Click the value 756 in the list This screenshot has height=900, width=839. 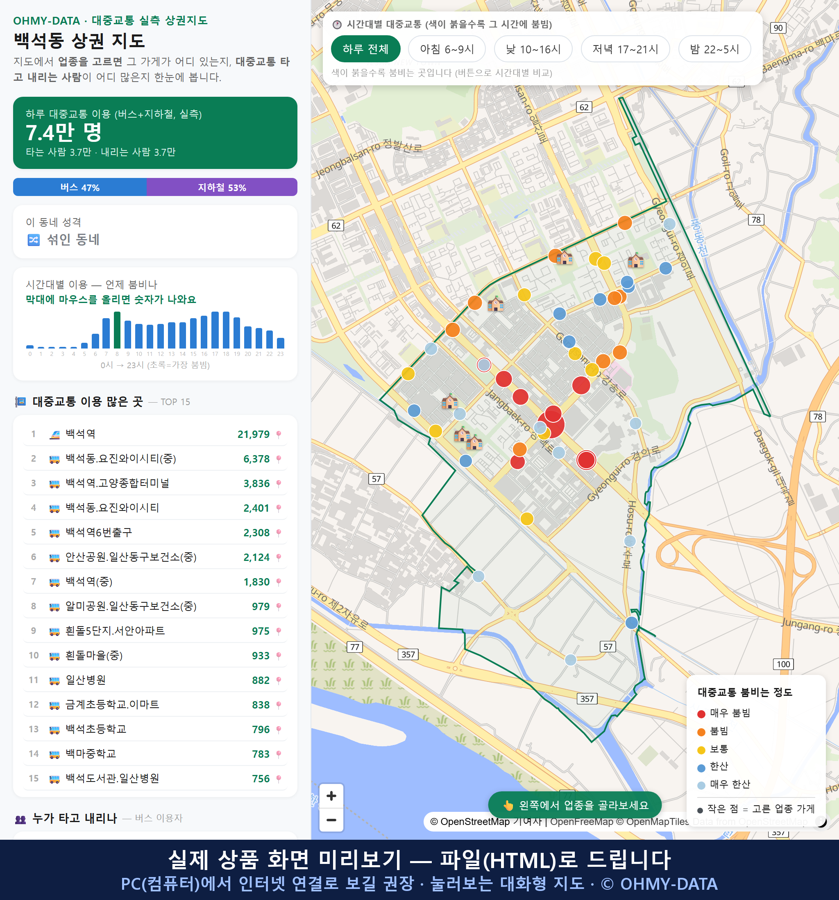261,779
